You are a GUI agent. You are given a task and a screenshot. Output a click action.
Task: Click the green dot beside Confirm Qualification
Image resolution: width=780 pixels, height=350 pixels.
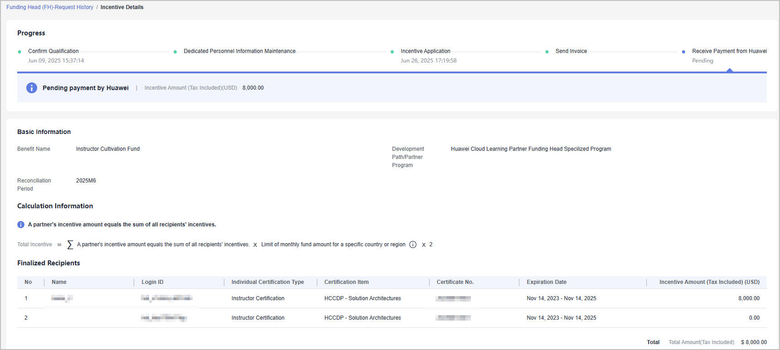(x=19, y=52)
